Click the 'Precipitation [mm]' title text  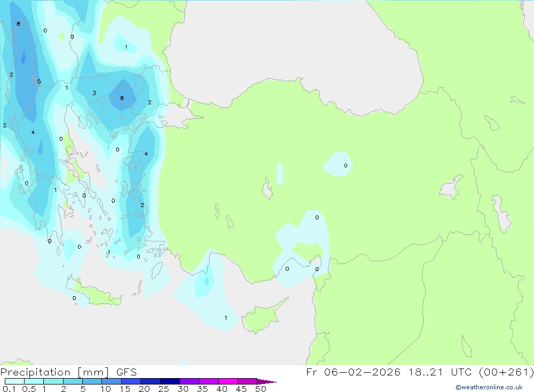click(55, 372)
